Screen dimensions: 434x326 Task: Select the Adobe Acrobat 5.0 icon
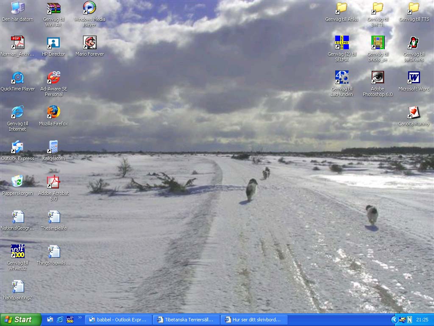point(53,182)
